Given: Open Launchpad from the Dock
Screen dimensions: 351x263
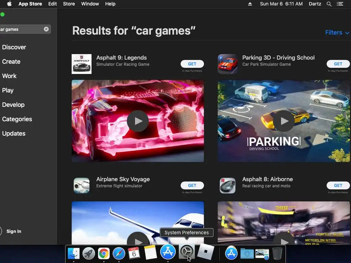Looking at the screenshot, I should point(89,253).
